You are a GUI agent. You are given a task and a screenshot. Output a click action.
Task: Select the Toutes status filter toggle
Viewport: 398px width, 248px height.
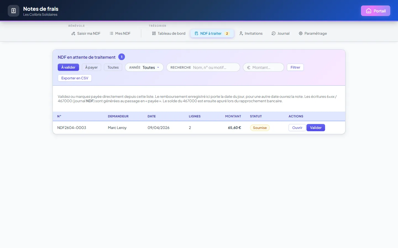[x=113, y=67]
